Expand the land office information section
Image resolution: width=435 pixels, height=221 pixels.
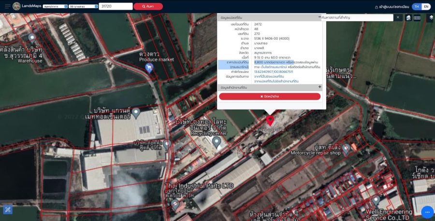(319, 87)
